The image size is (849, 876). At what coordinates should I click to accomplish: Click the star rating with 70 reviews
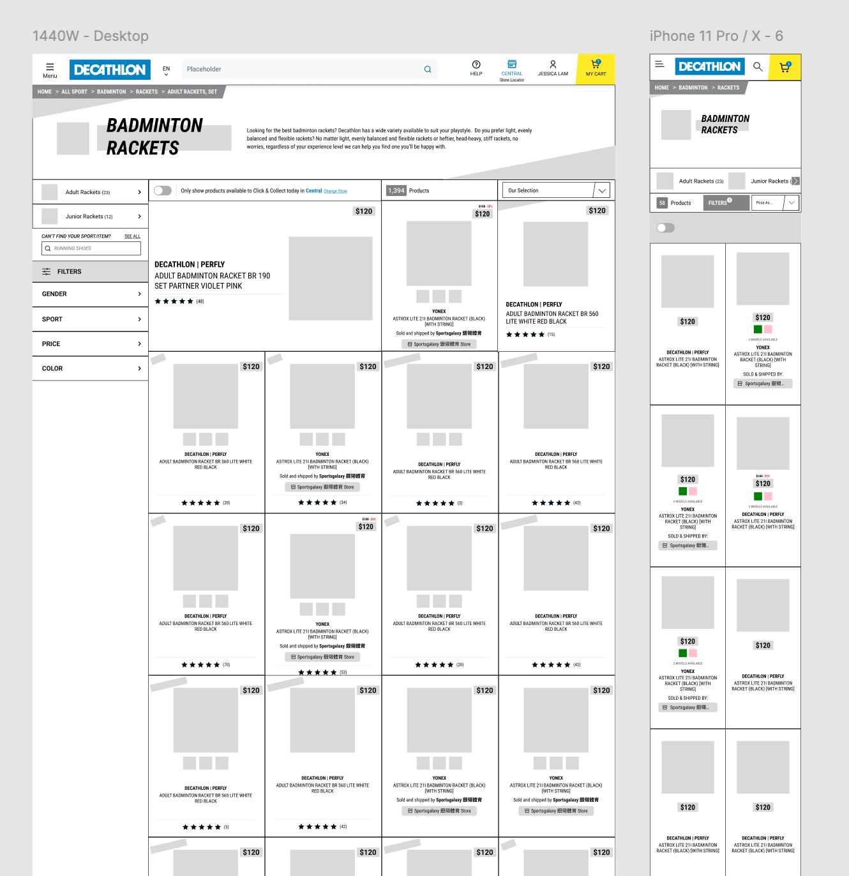click(x=200, y=665)
